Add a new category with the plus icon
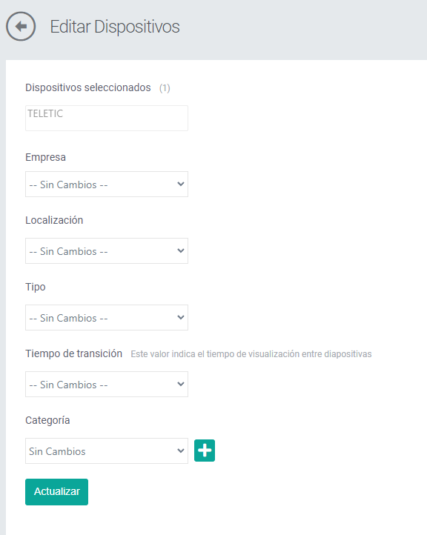 [205, 451]
